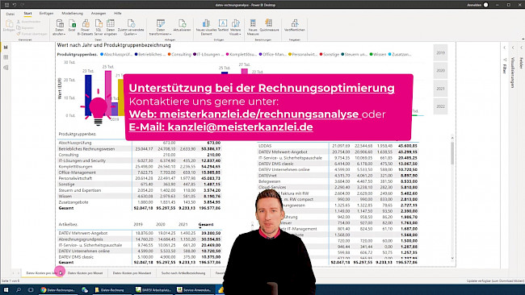Click taskbar search magnifier icon
Image resolution: width=525 pixels, height=295 pixels.
(x=19, y=289)
